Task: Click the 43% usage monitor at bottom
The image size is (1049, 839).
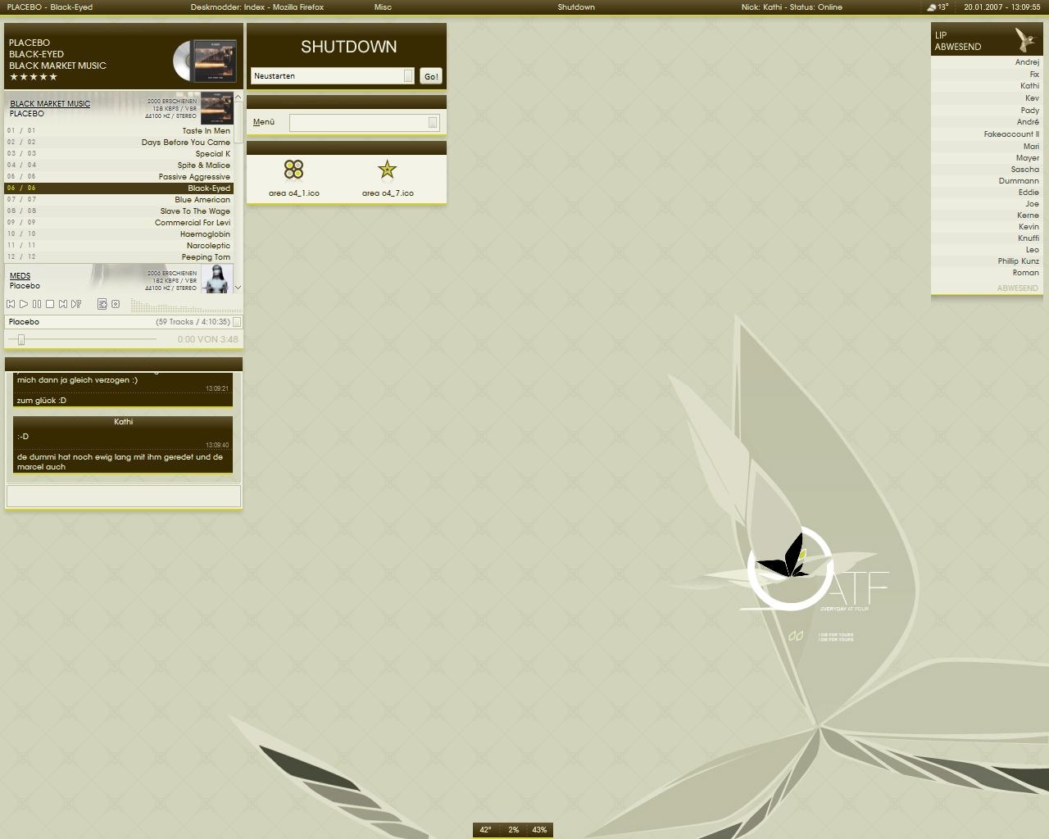Action: click(x=539, y=830)
